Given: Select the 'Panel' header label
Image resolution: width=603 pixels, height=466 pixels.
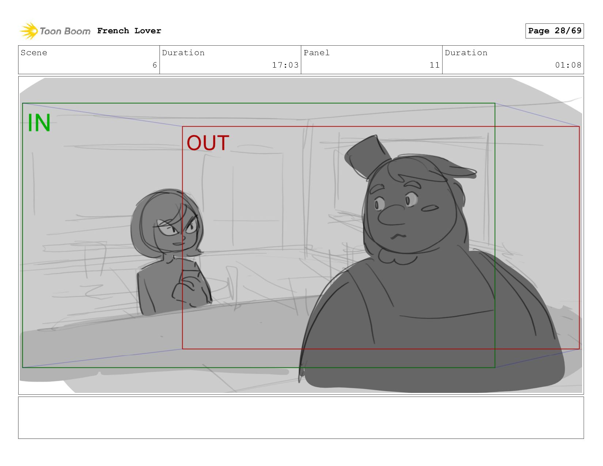Looking at the screenshot, I should [316, 53].
